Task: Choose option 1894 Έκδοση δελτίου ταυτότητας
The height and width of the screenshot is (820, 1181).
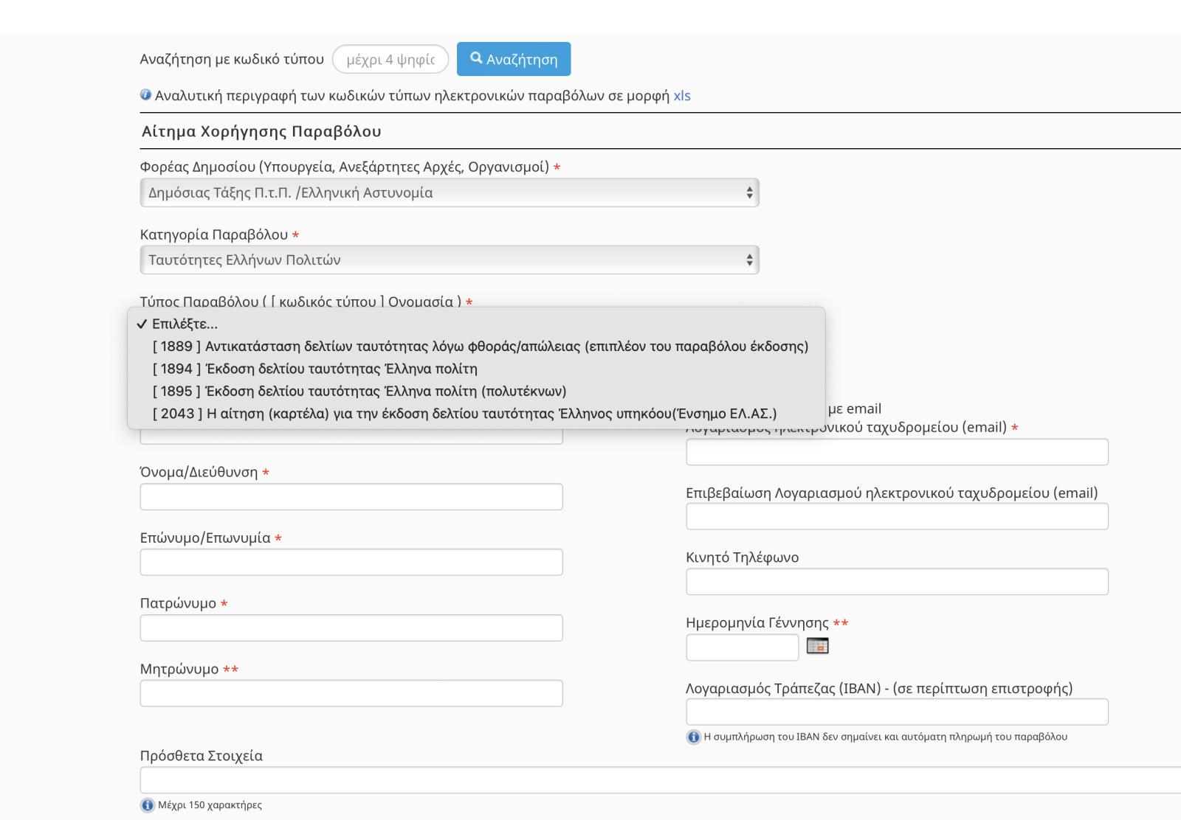Action: (x=476, y=369)
